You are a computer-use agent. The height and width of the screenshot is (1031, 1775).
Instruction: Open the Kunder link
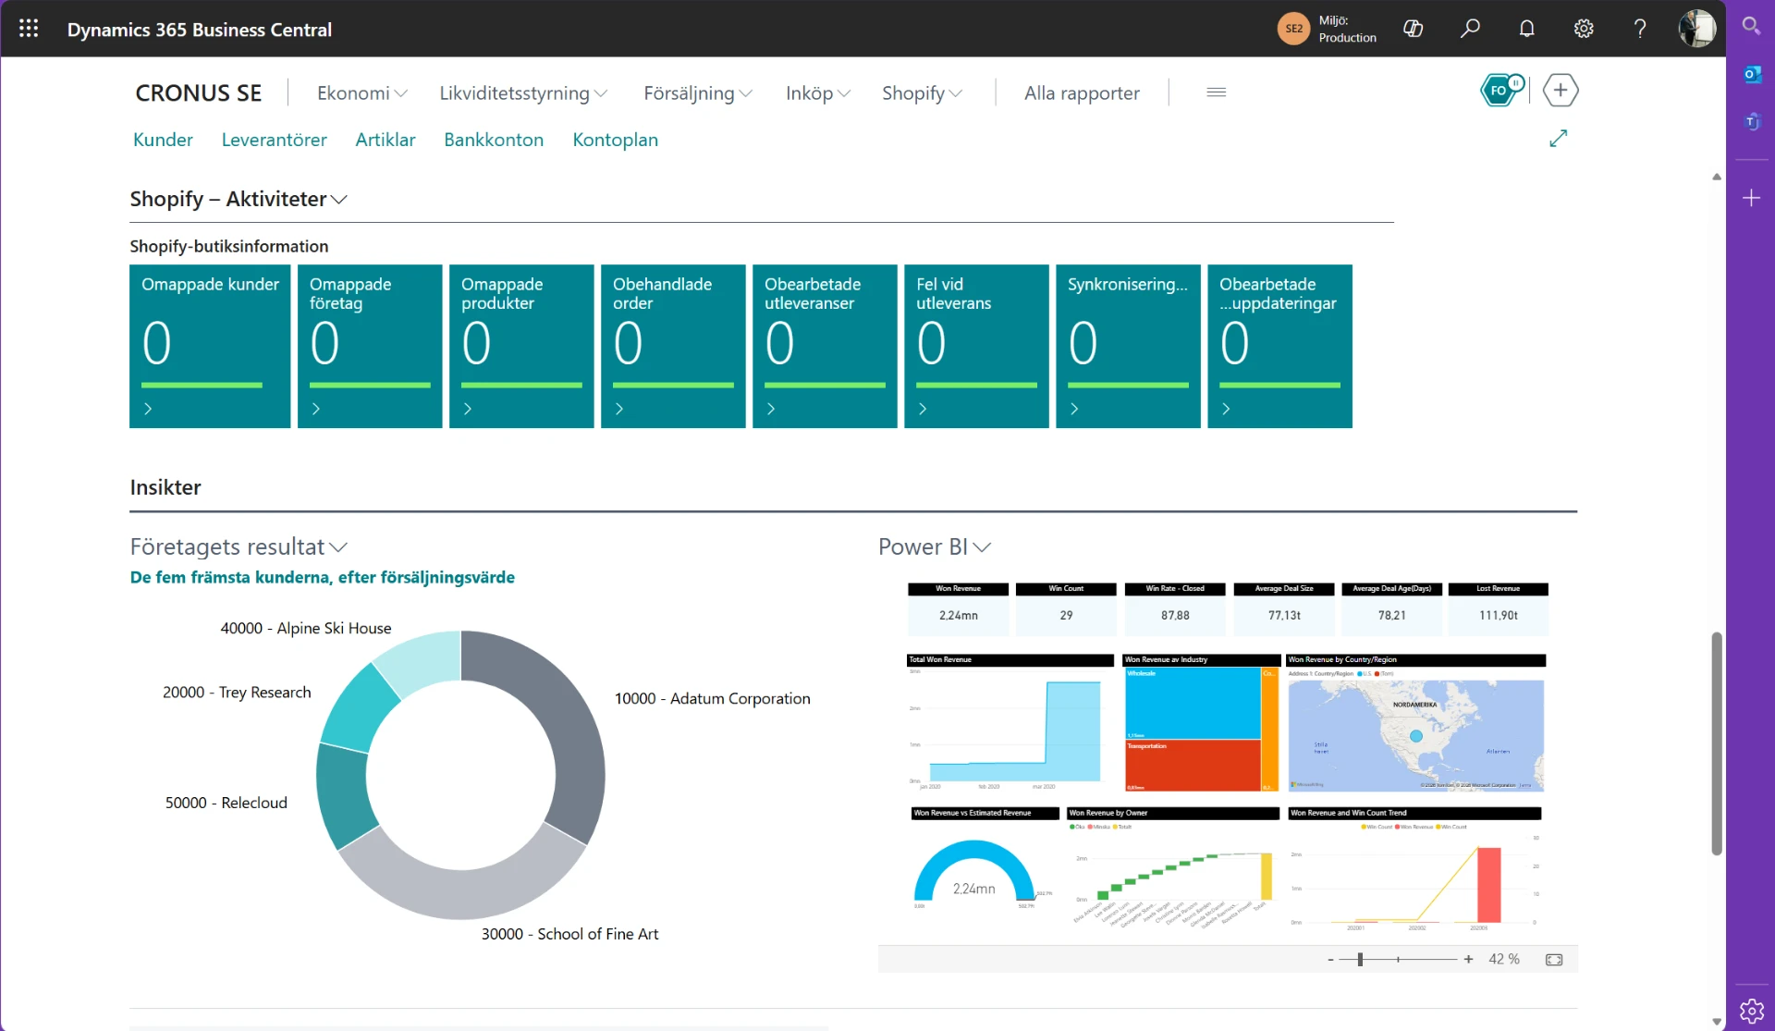163,140
